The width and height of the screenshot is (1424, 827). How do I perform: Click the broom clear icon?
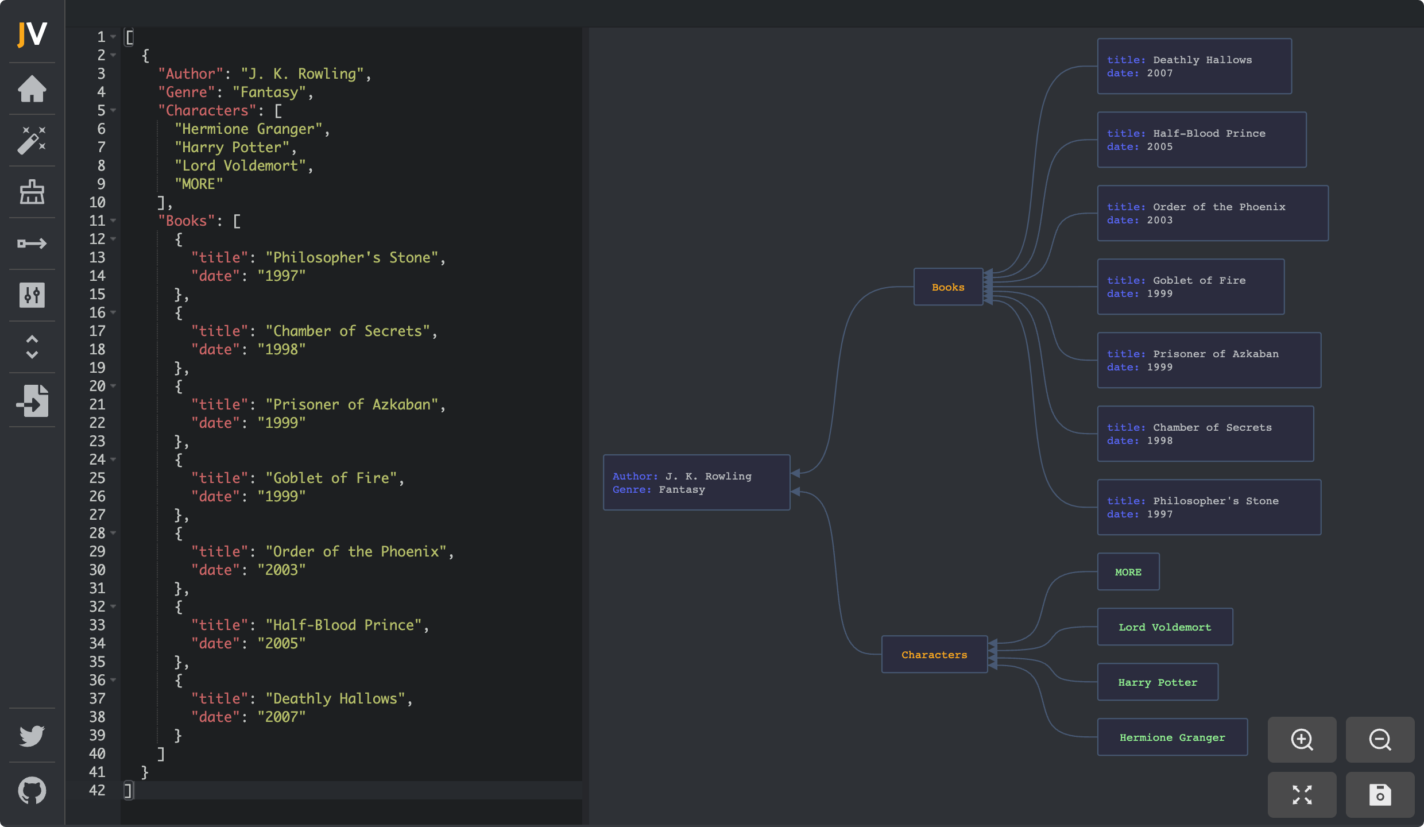click(x=32, y=192)
